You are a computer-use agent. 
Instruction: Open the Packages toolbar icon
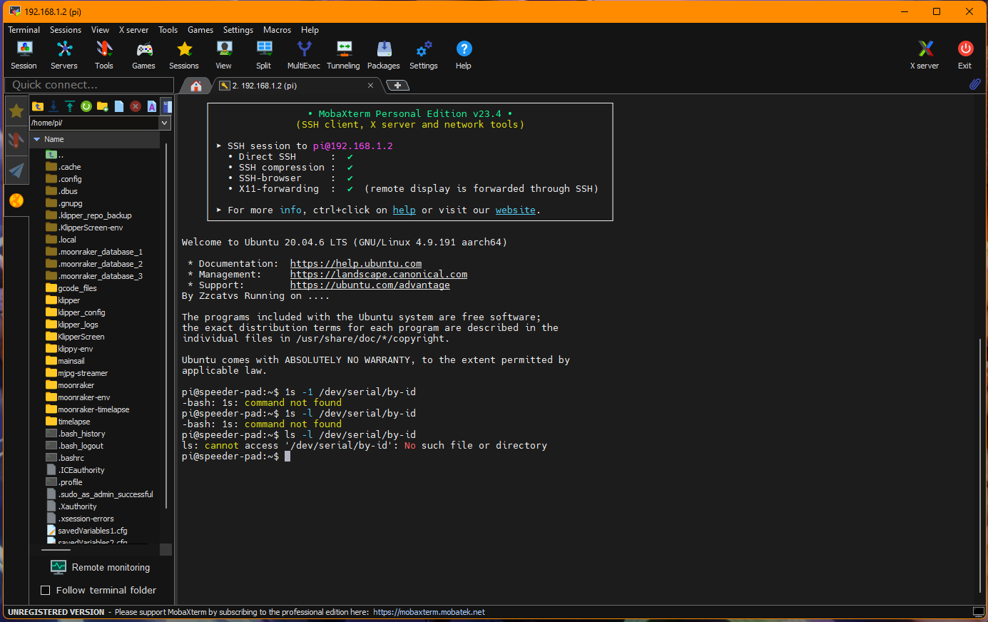pyautogui.click(x=384, y=55)
